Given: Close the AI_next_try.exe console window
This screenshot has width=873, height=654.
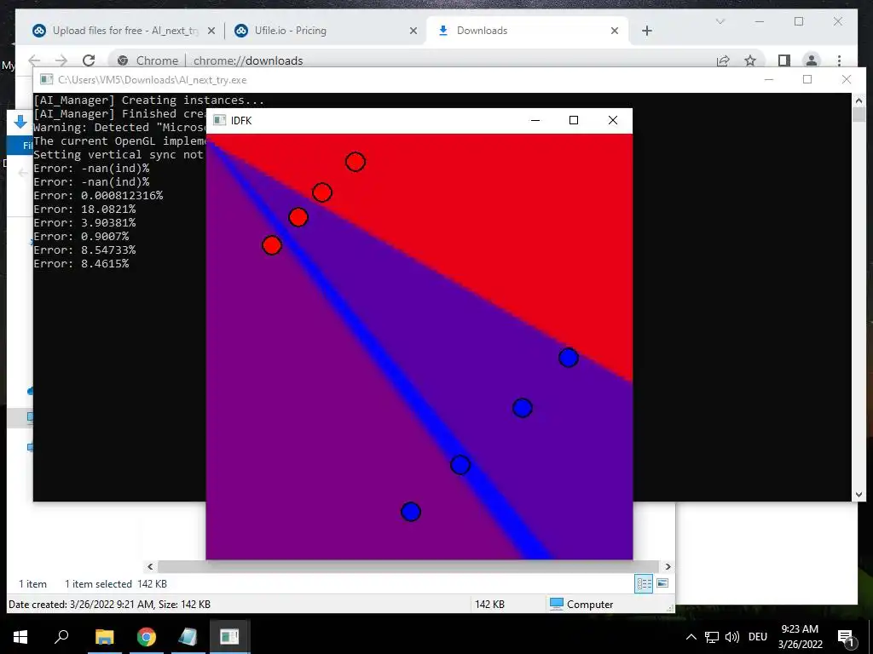Looking at the screenshot, I should tap(847, 79).
